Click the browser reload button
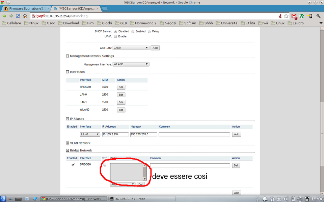 pyautogui.click(x=18, y=16)
